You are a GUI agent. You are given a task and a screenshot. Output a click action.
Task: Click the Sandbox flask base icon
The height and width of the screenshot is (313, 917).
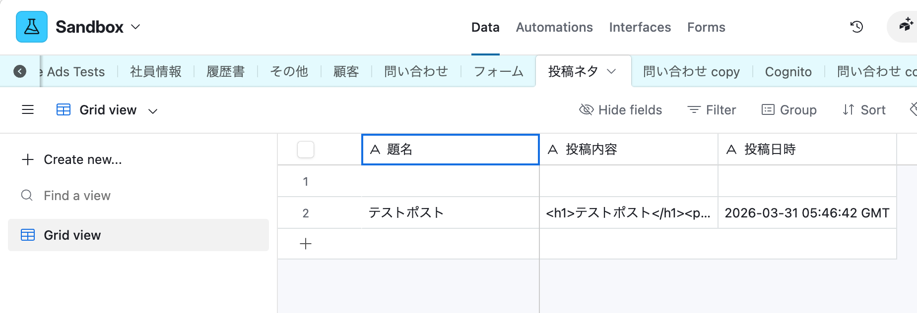(32, 27)
